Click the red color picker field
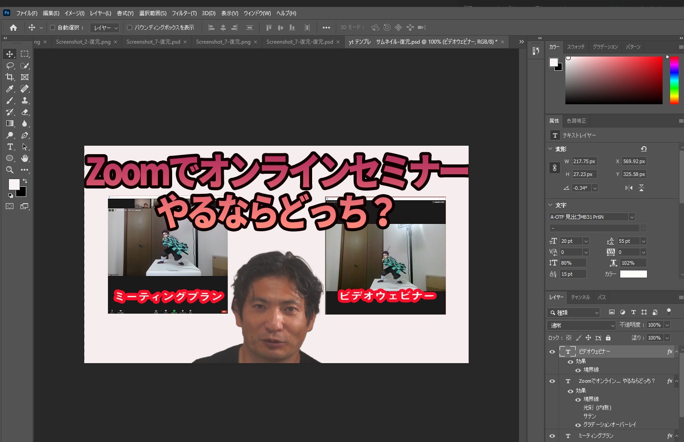Viewport: 684px width, 442px height. click(x=614, y=80)
